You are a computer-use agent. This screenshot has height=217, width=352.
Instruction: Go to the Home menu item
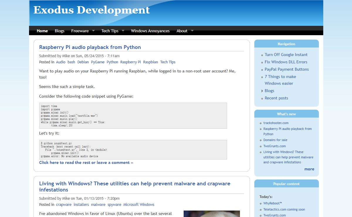[x=42, y=31]
